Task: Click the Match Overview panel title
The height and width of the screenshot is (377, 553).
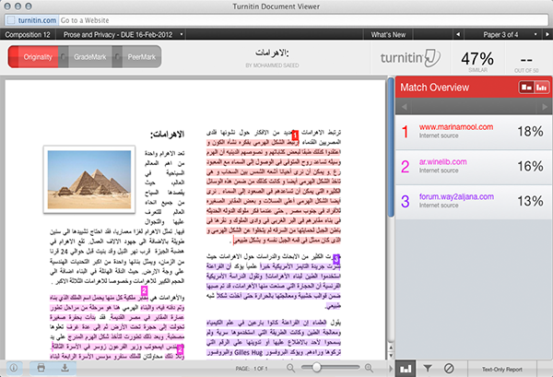Action: pyautogui.click(x=434, y=88)
